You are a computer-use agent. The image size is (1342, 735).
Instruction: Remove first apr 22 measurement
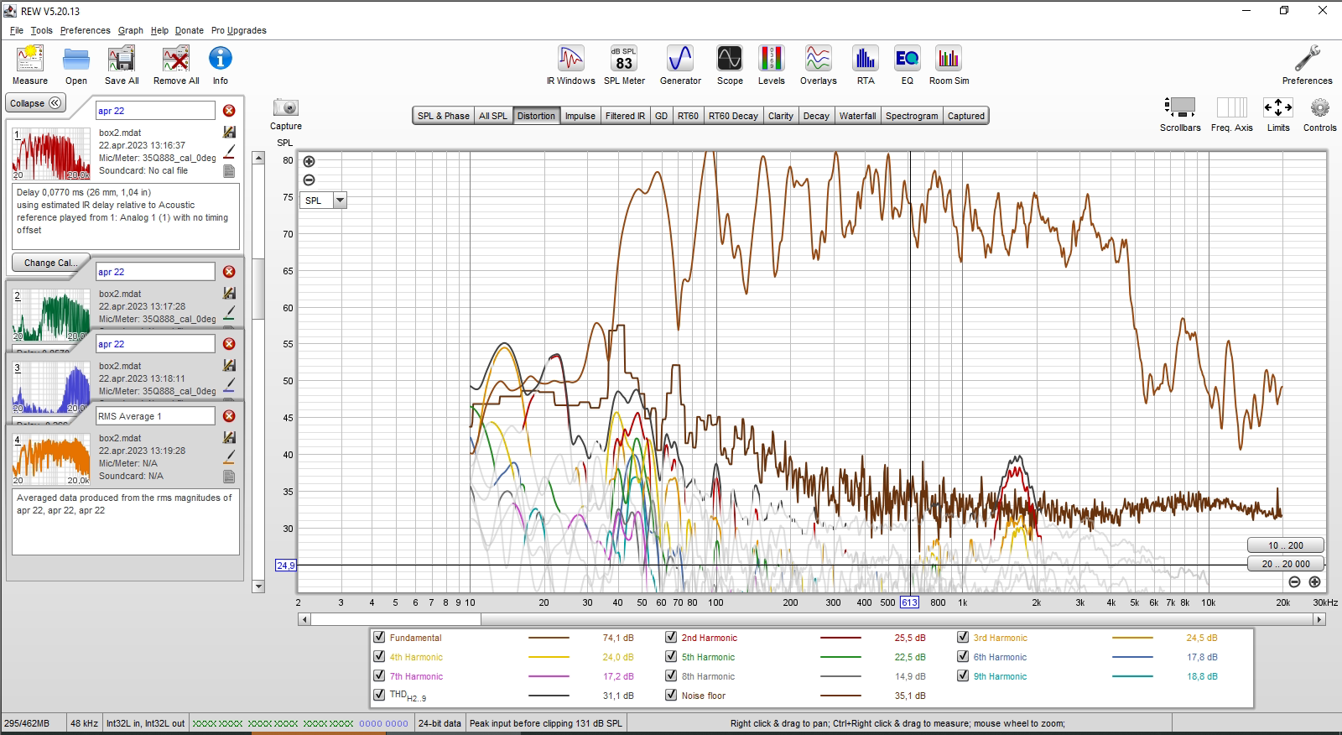coord(229,111)
